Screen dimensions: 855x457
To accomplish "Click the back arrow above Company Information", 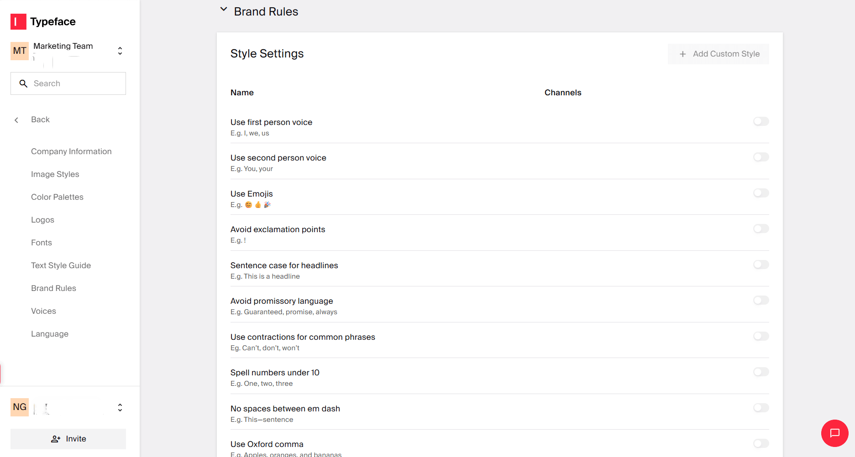I will point(16,119).
